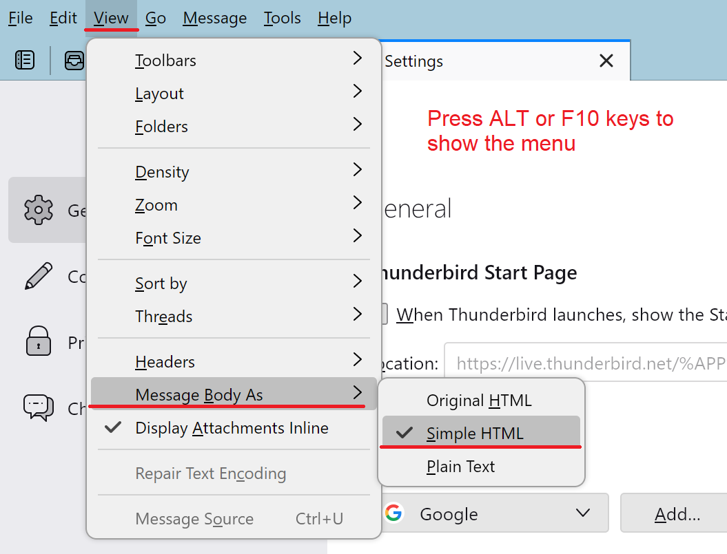Open Privacy & Security with the lock icon
727x554 pixels.
tap(38, 342)
